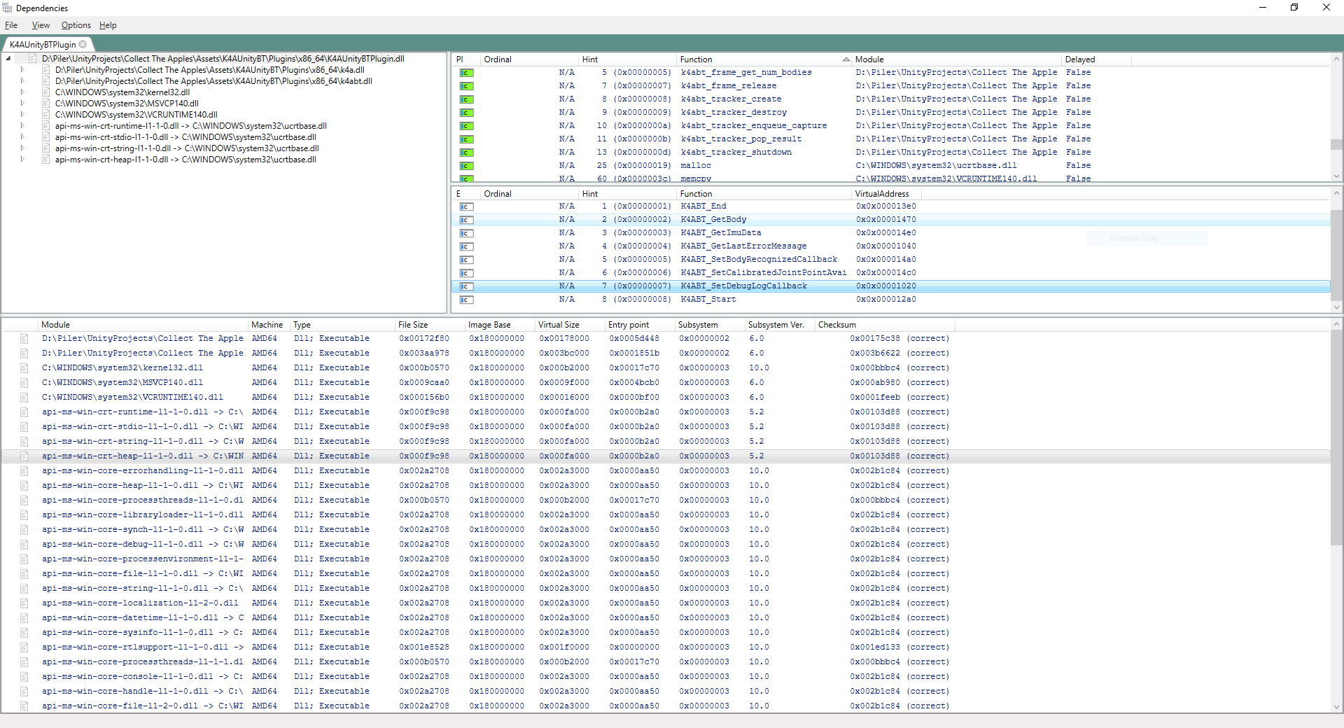
Task: Click the green icon next to the malloc import
Action: tap(465, 166)
